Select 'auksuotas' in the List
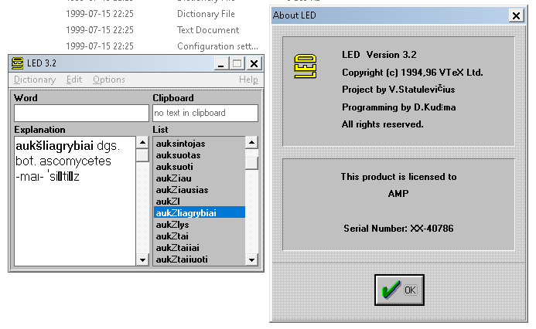The image size is (536, 329). coord(200,155)
